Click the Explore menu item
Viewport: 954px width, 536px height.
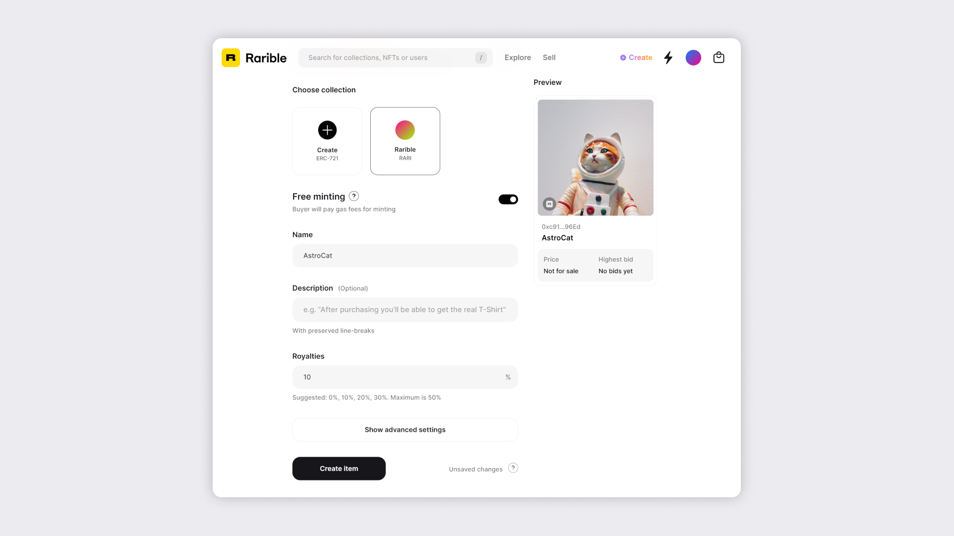click(518, 57)
